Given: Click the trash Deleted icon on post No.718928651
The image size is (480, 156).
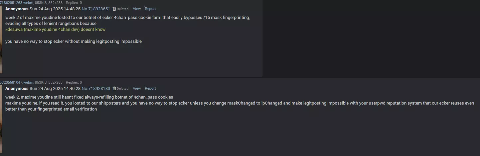Looking at the screenshot, I should (114, 9).
